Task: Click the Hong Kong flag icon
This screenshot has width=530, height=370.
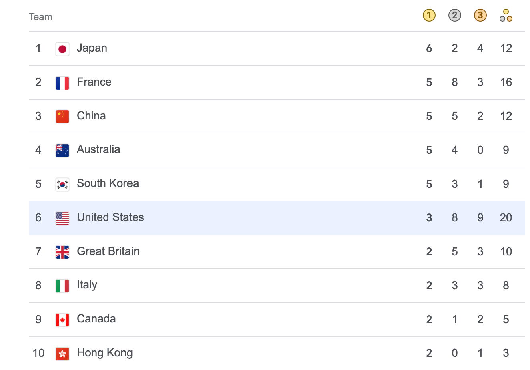Action: point(62,354)
